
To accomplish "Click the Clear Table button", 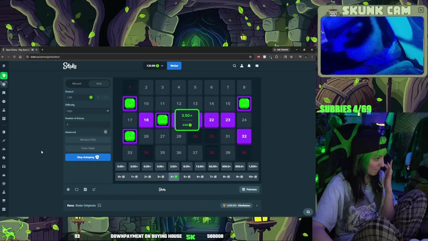I will pos(88,148).
